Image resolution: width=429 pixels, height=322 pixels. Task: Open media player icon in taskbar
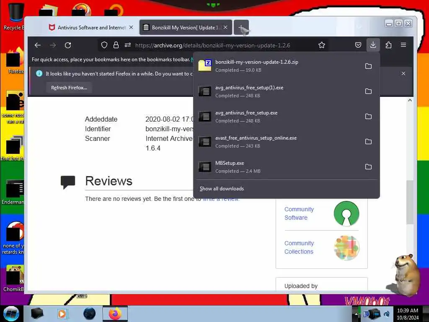click(62, 314)
